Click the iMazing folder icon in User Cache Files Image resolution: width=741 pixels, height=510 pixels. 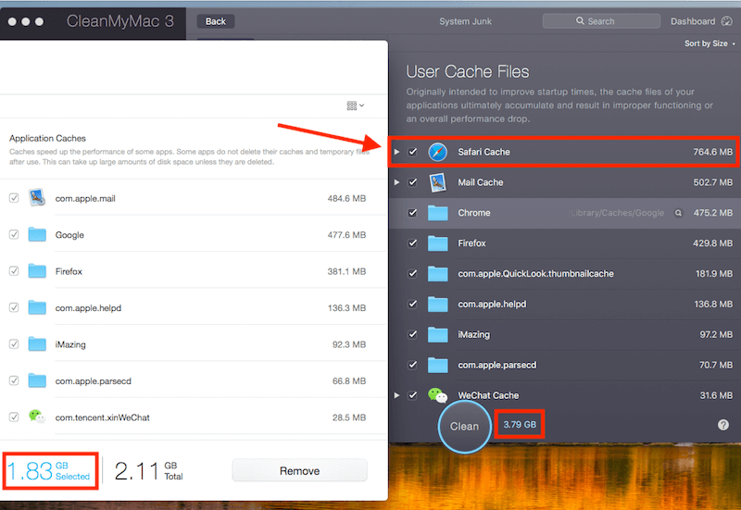437,335
